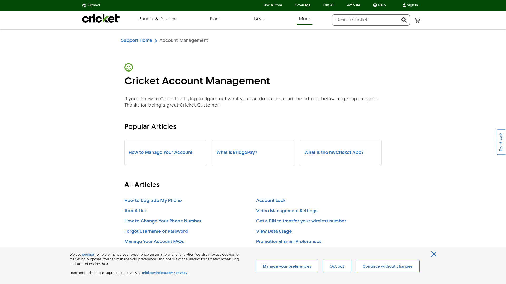Image resolution: width=506 pixels, height=284 pixels.
Task: Open the shopping cart icon
Action: tap(417, 20)
